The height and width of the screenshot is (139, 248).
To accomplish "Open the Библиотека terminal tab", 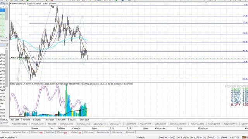I will coord(103,132).
